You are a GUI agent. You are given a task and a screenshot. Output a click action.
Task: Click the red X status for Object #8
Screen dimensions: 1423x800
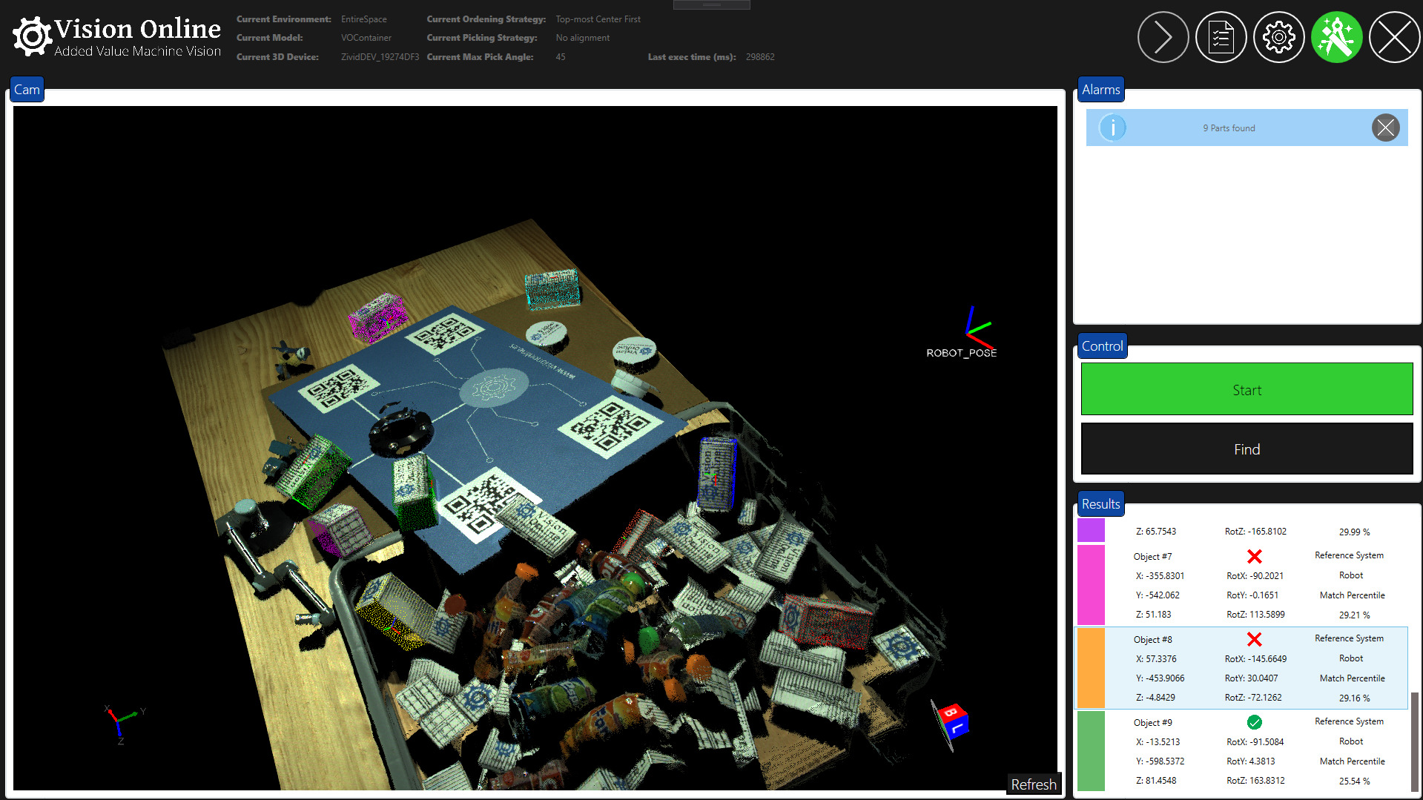click(1255, 639)
